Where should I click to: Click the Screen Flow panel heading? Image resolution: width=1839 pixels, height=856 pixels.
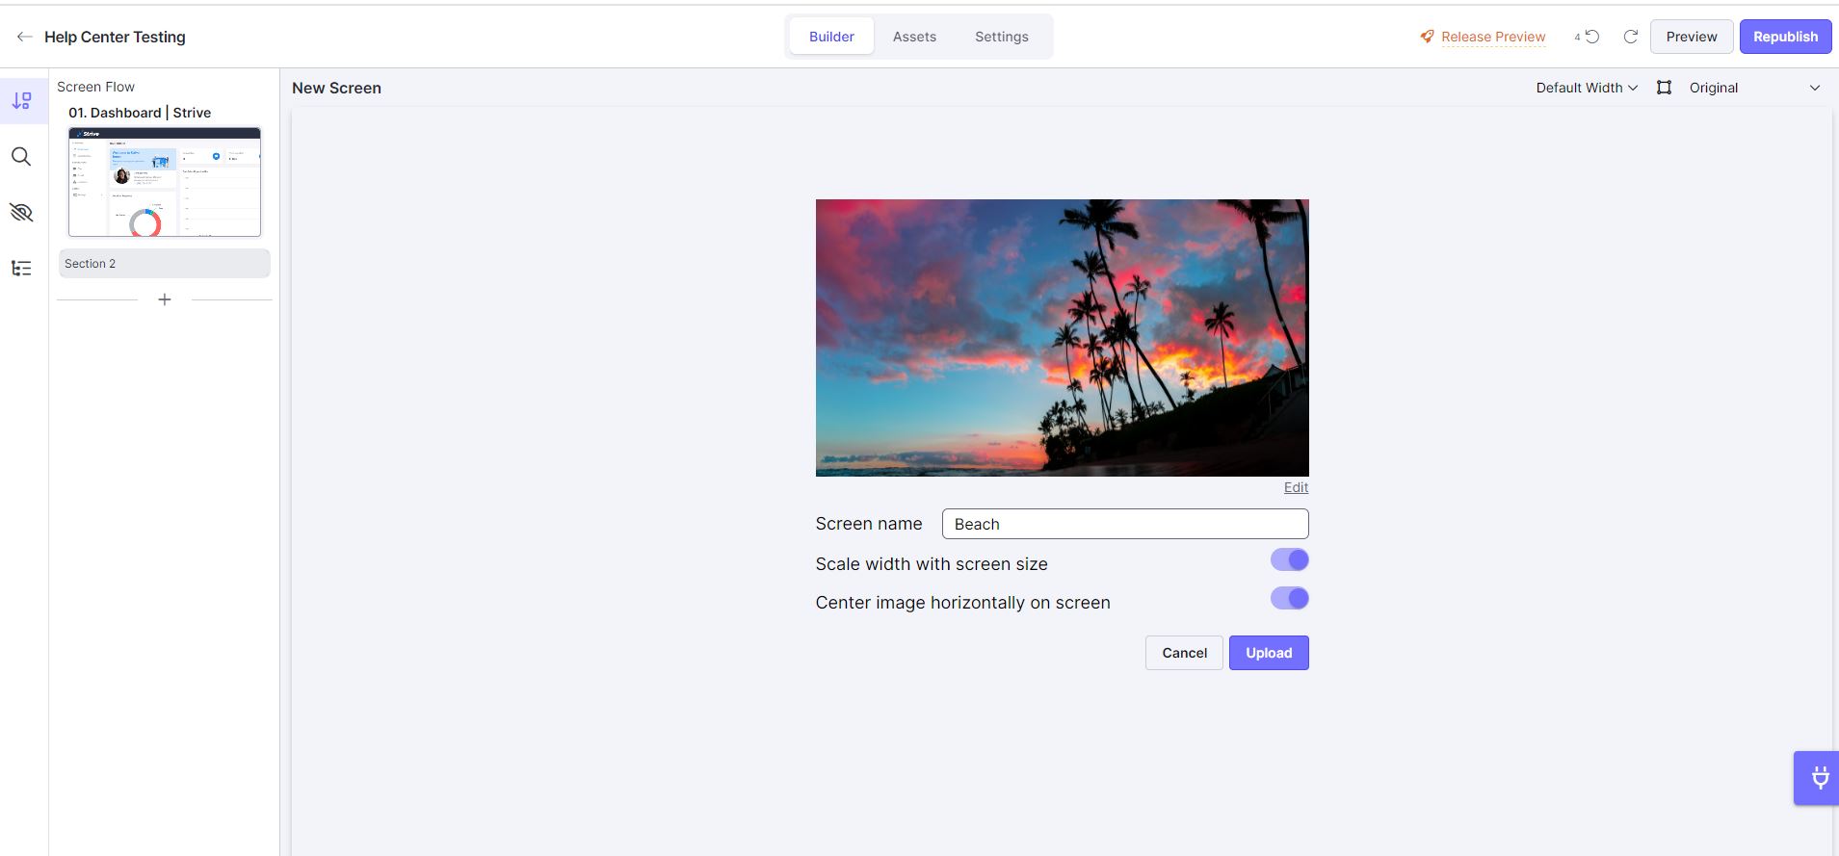point(95,87)
